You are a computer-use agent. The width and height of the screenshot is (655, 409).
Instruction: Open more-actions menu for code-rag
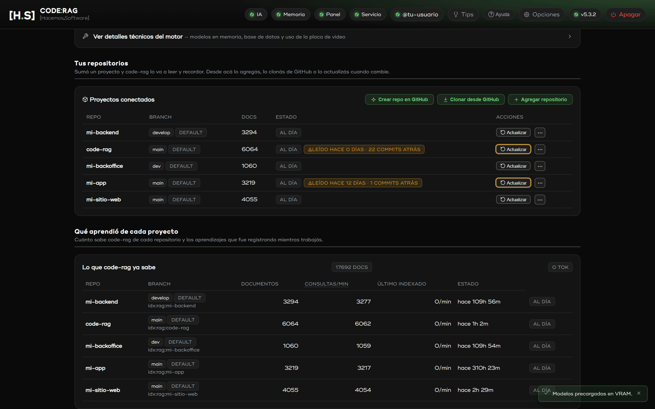[540, 149]
